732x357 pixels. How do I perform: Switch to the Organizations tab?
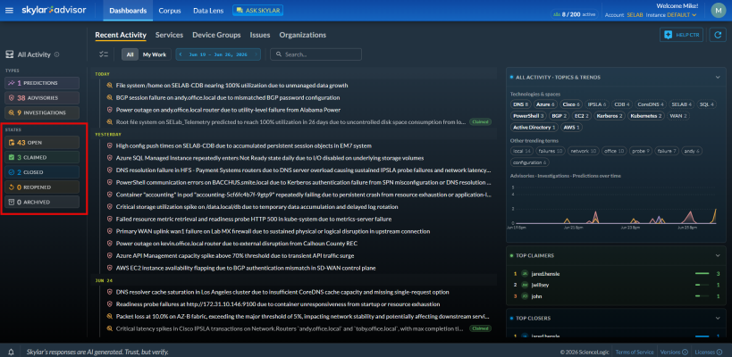click(302, 35)
